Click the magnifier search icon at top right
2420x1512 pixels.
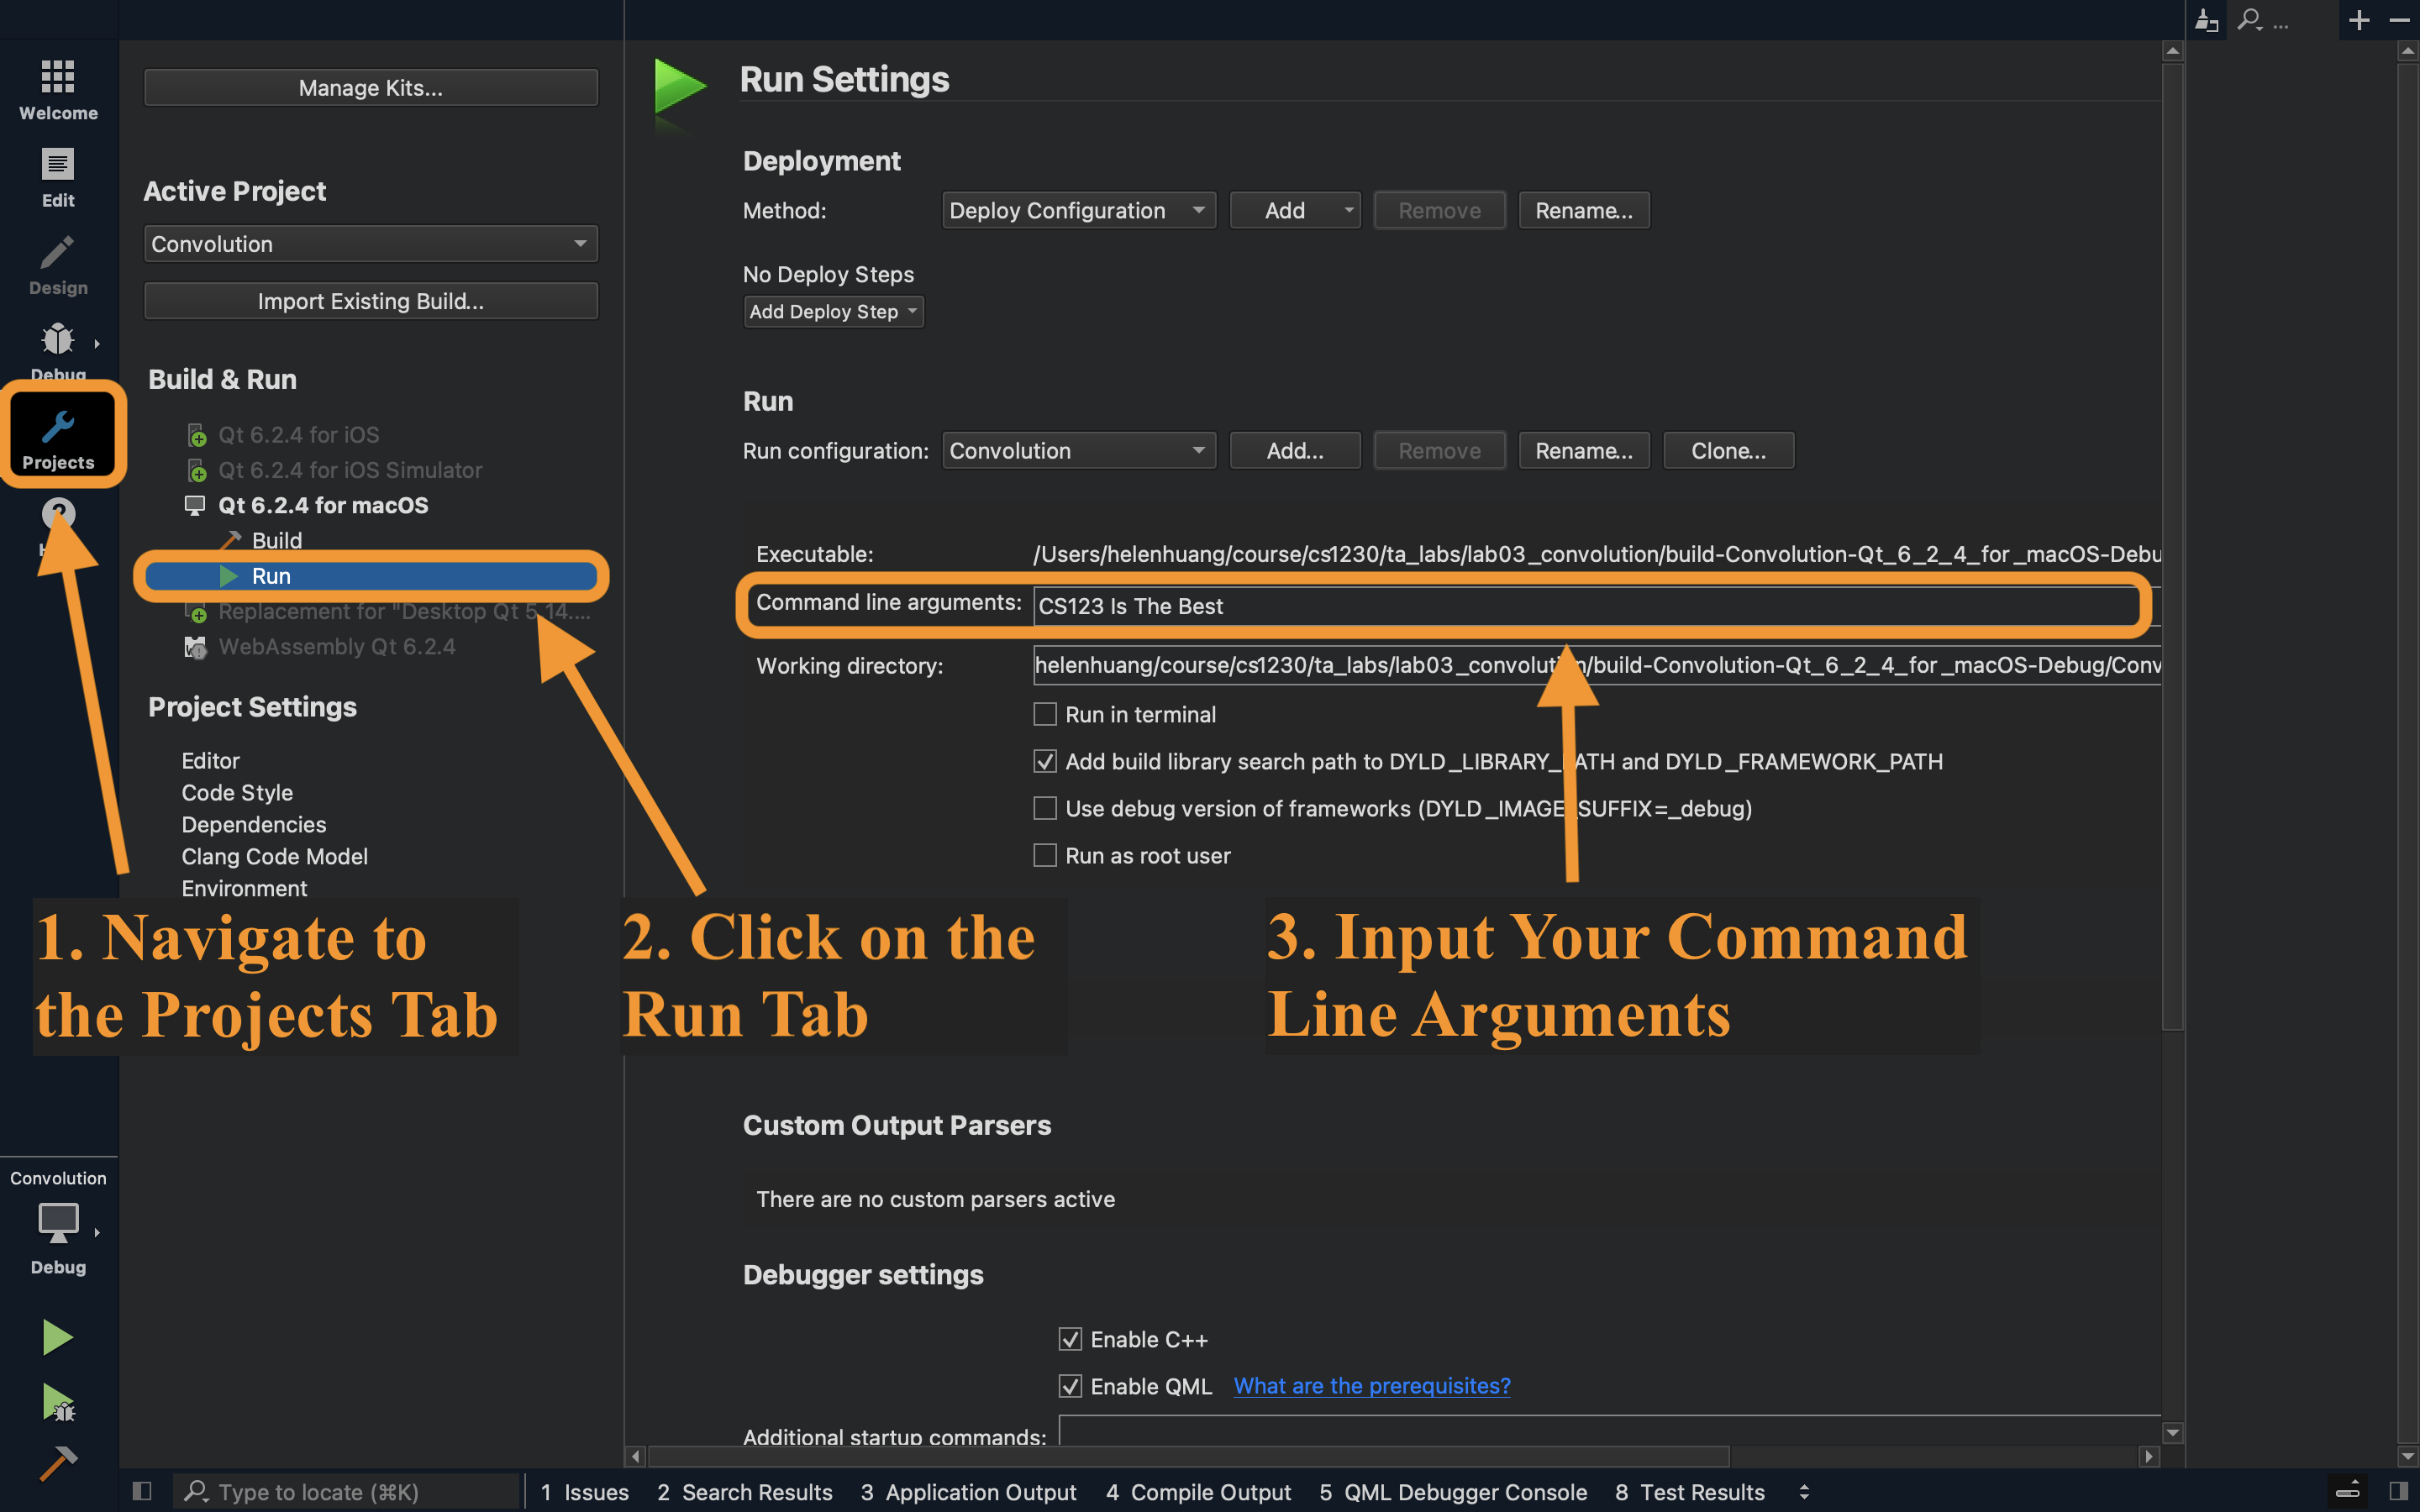point(2250,19)
